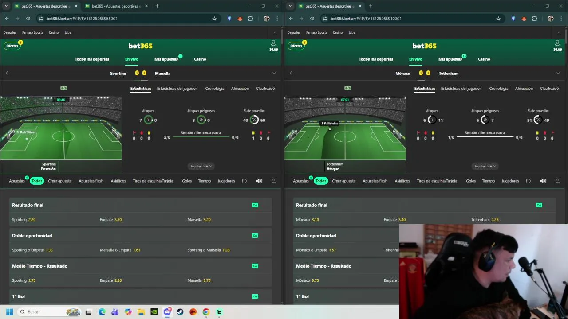Open Mis apuestas in Sporting window
This screenshot has width=568, height=319.
(166, 59)
